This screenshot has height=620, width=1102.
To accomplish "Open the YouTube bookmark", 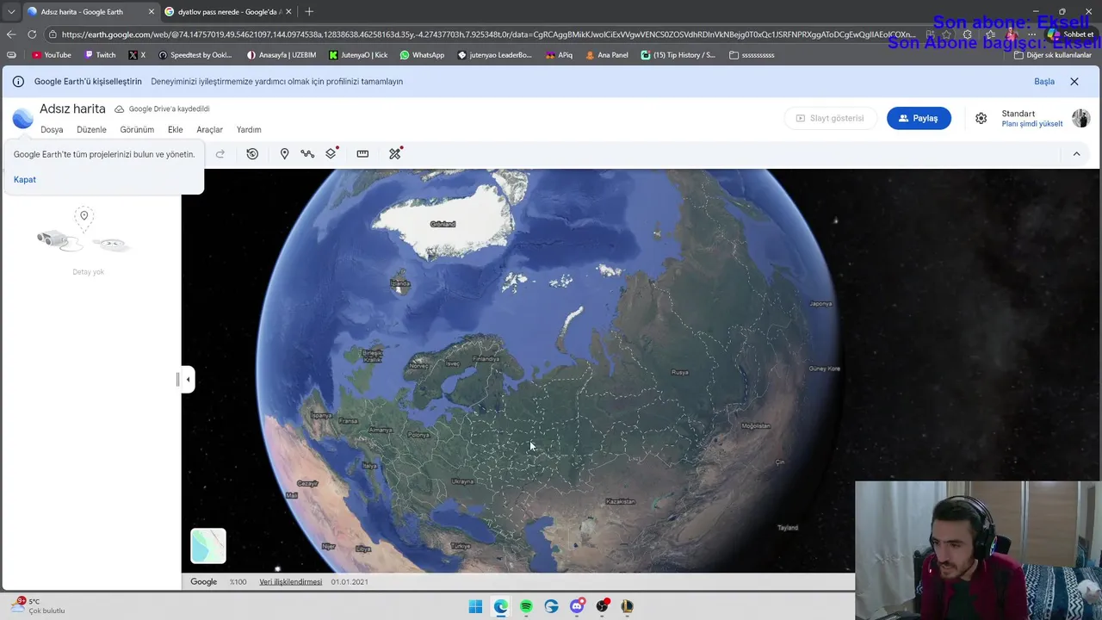I will point(52,55).
